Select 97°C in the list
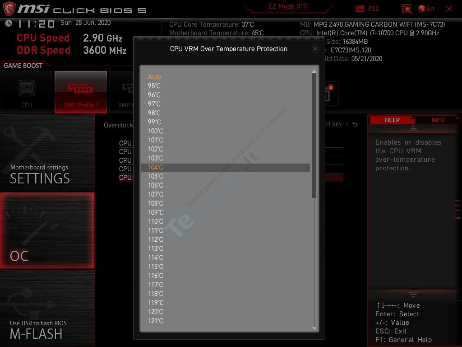Image resolution: width=462 pixels, height=347 pixels. point(226,104)
